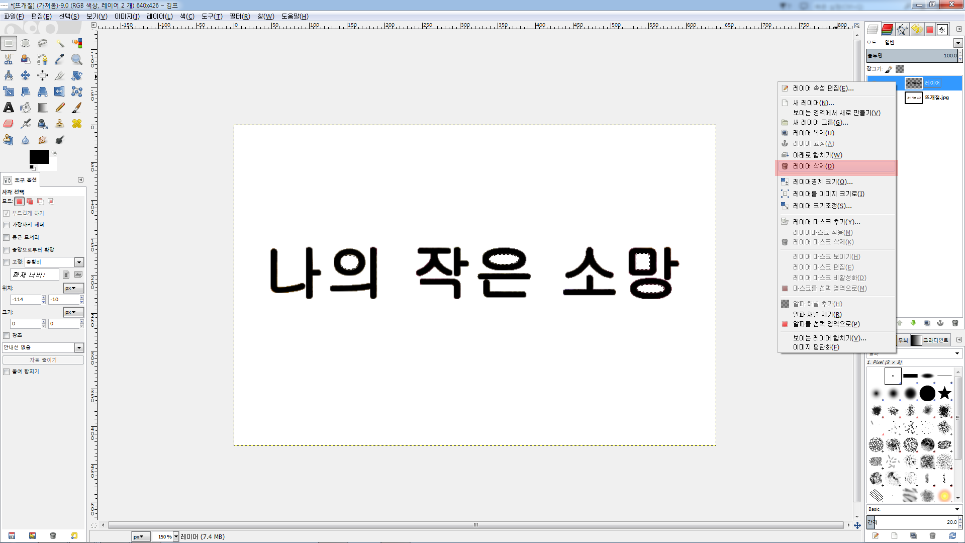The height and width of the screenshot is (543, 965).
Task: Select the Measure compass tool
Action: coord(9,75)
